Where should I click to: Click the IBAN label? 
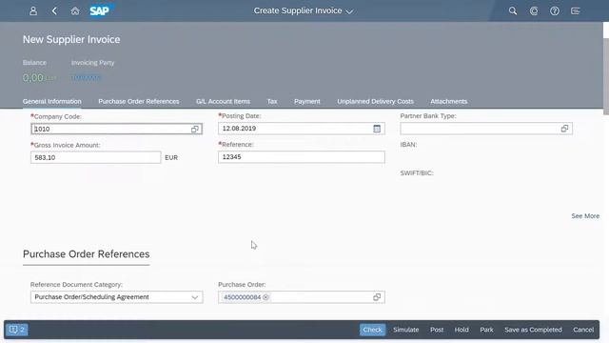[x=408, y=145]
